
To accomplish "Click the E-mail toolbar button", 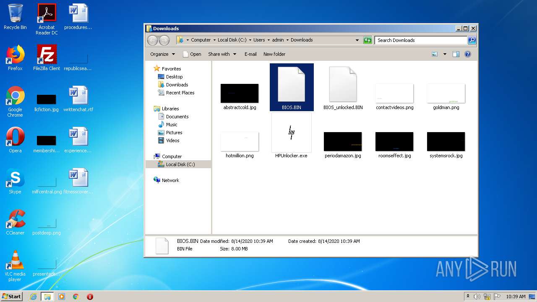I will [x=250, y=54].
